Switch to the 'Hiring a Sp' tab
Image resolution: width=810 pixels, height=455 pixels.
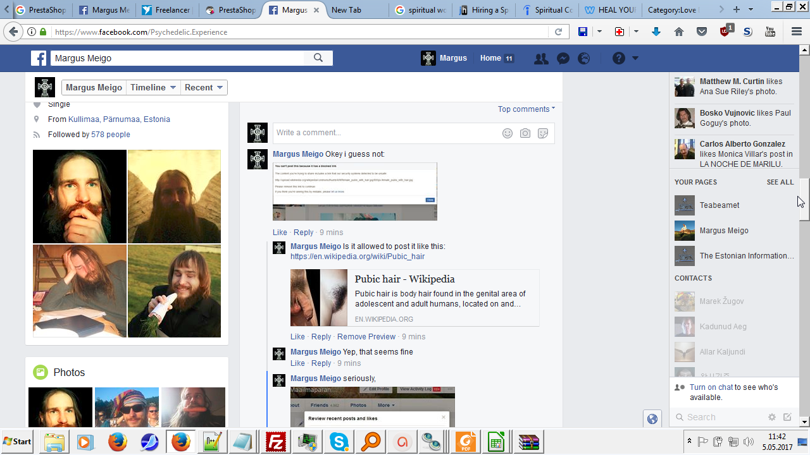(484, 10)
